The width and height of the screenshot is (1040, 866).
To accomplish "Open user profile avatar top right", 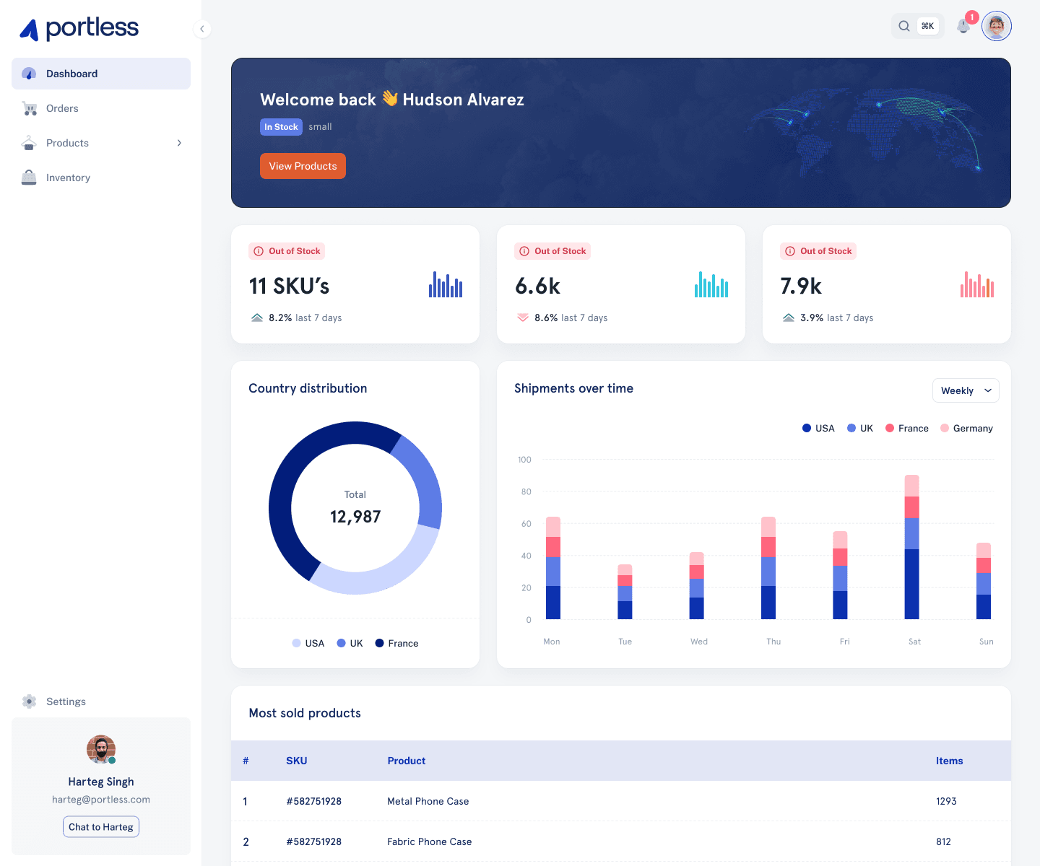I will tap(997, 26).
